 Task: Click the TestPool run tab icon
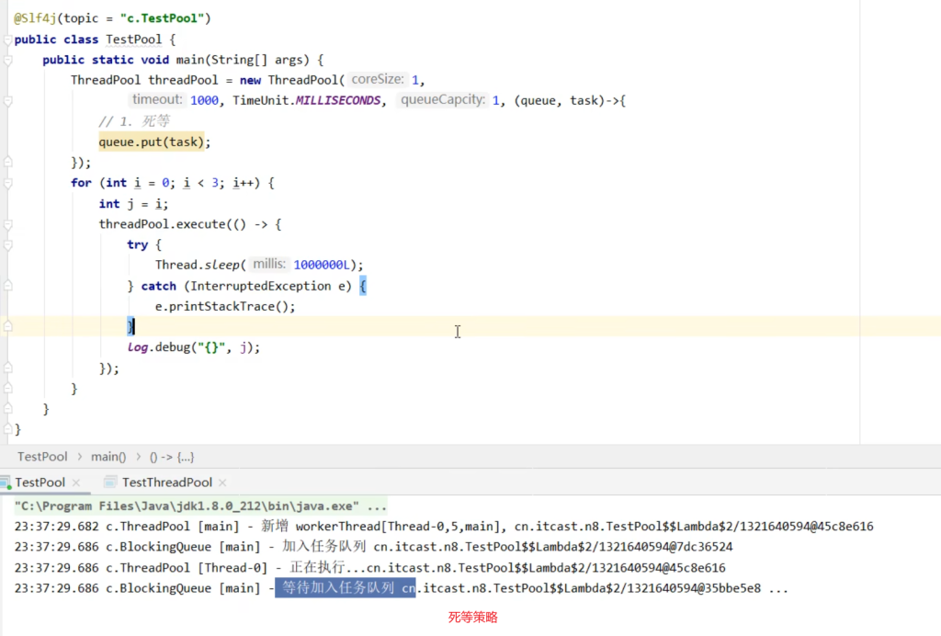pos(6,483)
